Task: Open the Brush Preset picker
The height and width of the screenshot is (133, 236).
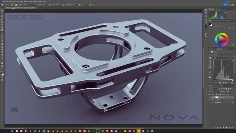Action: [12, 5]
